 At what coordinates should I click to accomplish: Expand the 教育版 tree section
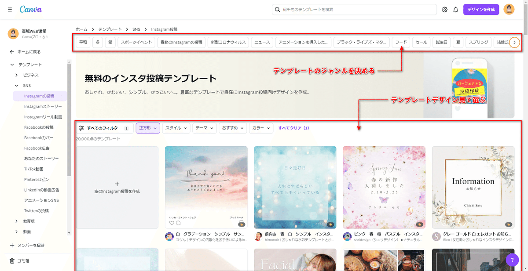point(17,221)
